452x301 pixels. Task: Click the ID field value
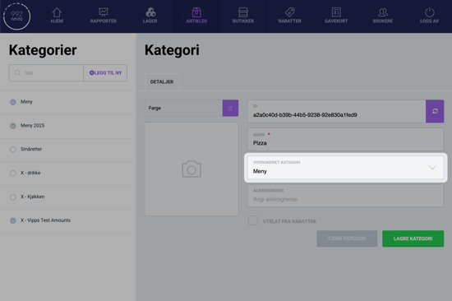click(x=305, y=115)
